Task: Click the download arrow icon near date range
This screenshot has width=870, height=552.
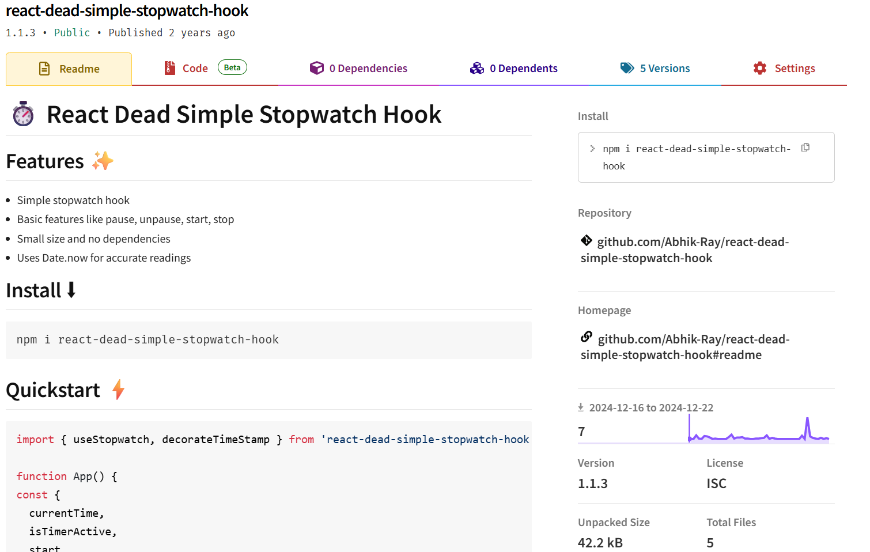Action: (x=580, y=407)
